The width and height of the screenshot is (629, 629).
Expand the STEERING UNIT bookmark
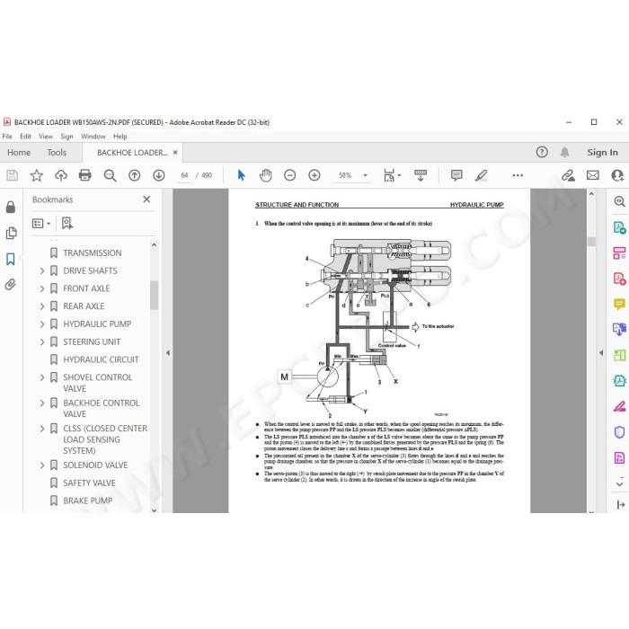42,341
